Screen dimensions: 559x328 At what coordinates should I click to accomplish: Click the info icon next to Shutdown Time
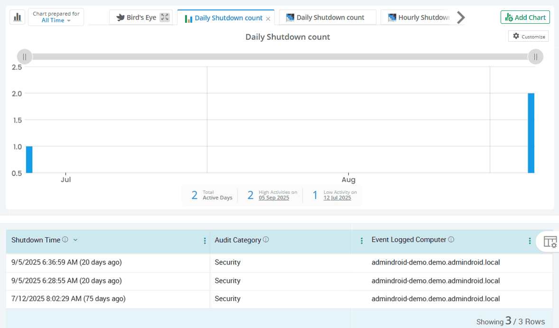(65, 240)
